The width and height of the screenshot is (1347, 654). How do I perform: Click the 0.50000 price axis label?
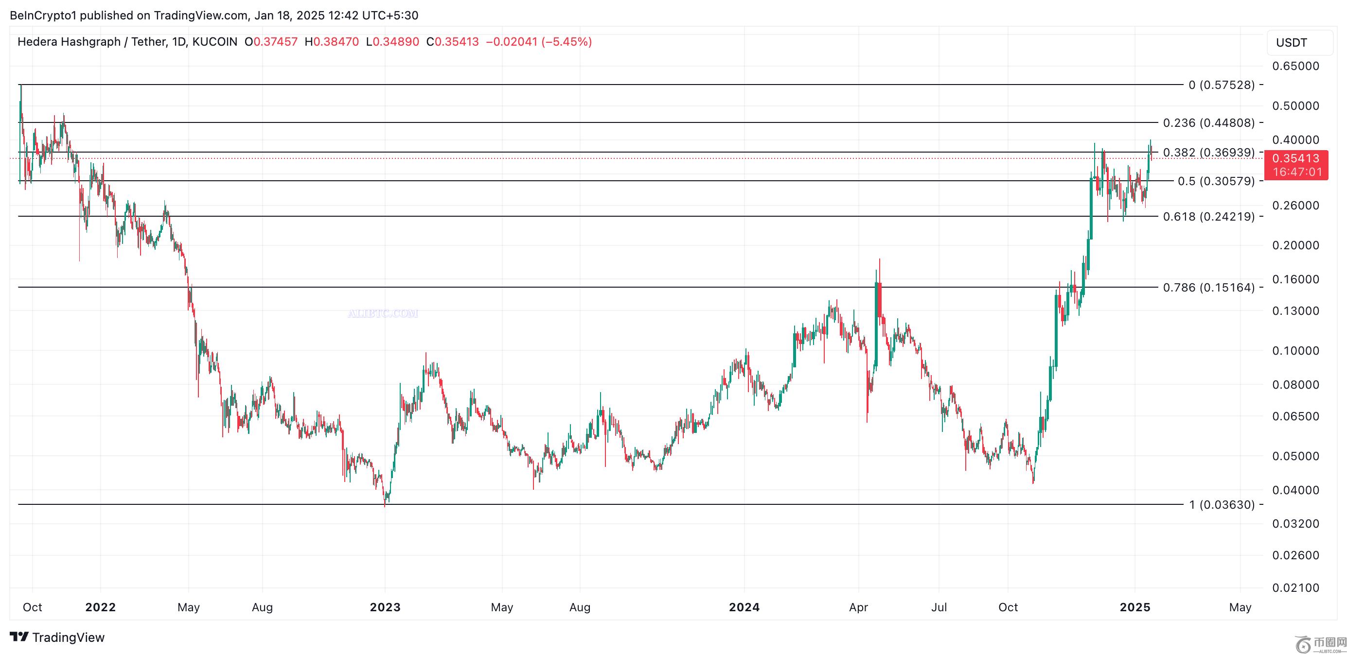[1296, 105]
